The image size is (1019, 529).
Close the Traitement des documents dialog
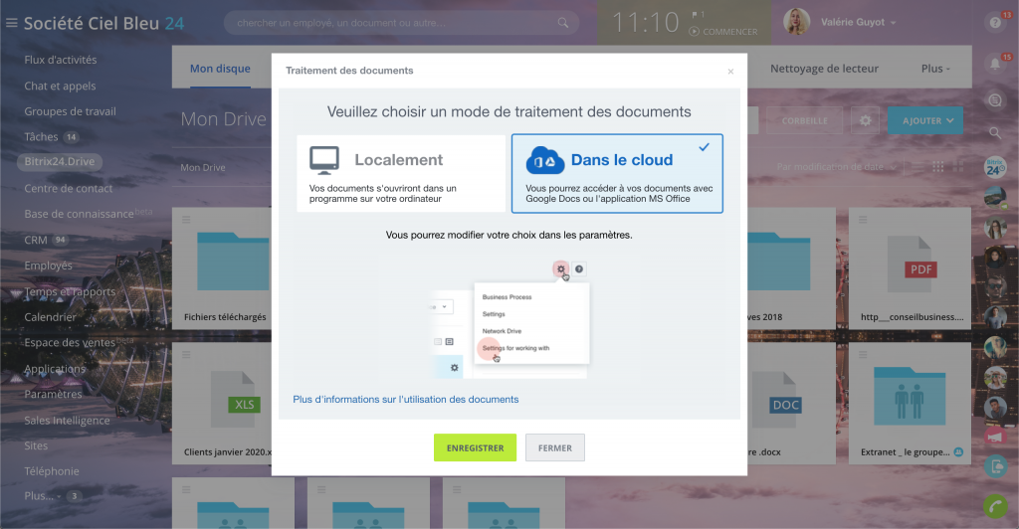(730, 72)
